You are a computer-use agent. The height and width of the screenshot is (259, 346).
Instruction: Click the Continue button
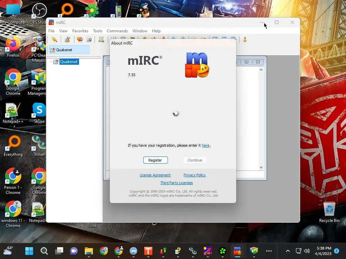[x=195, y=160]
